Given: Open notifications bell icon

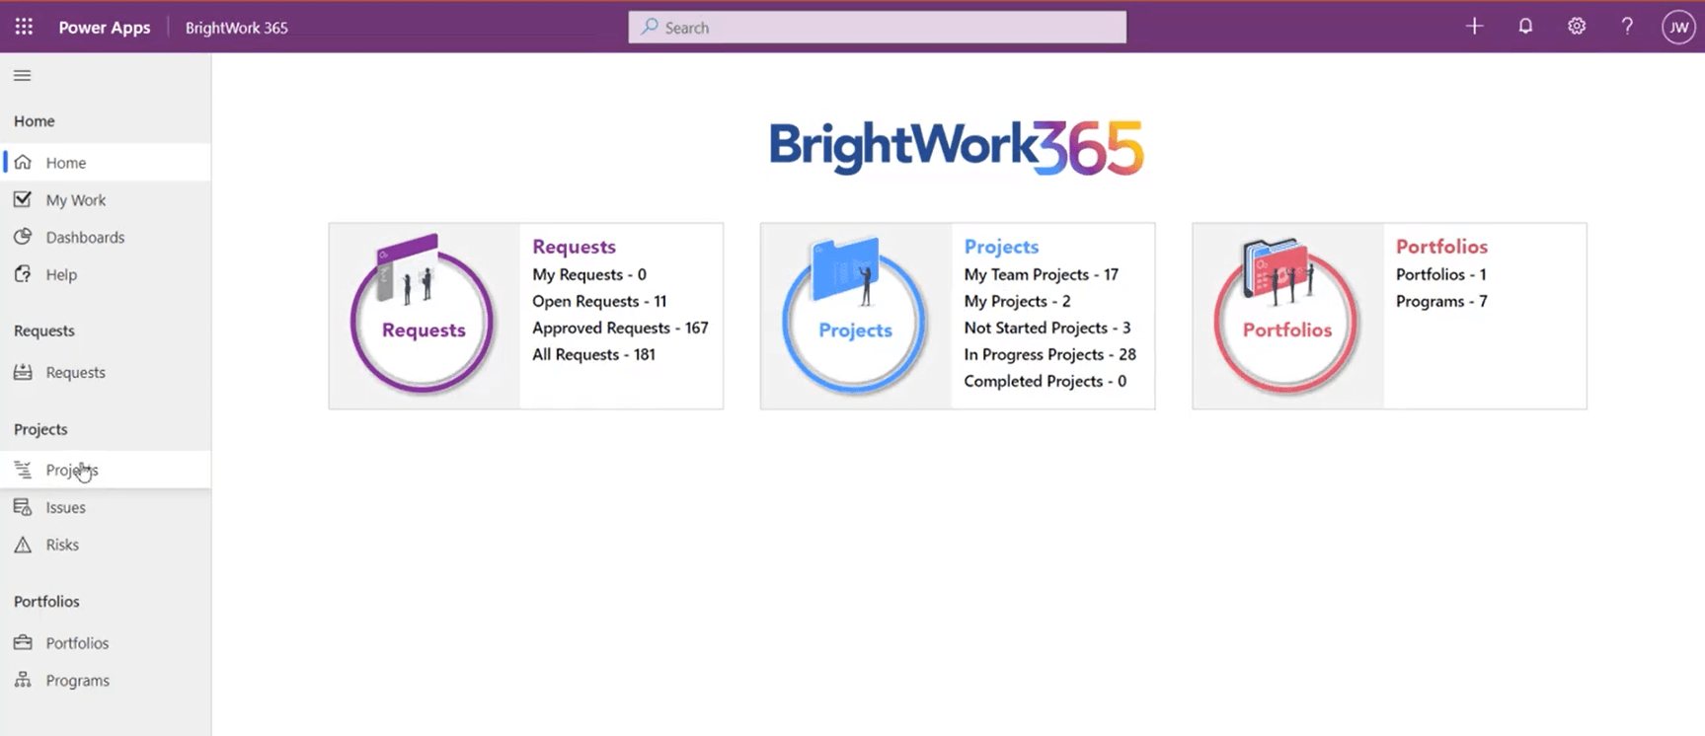Looking at the screenshot, I should 1525,27.
